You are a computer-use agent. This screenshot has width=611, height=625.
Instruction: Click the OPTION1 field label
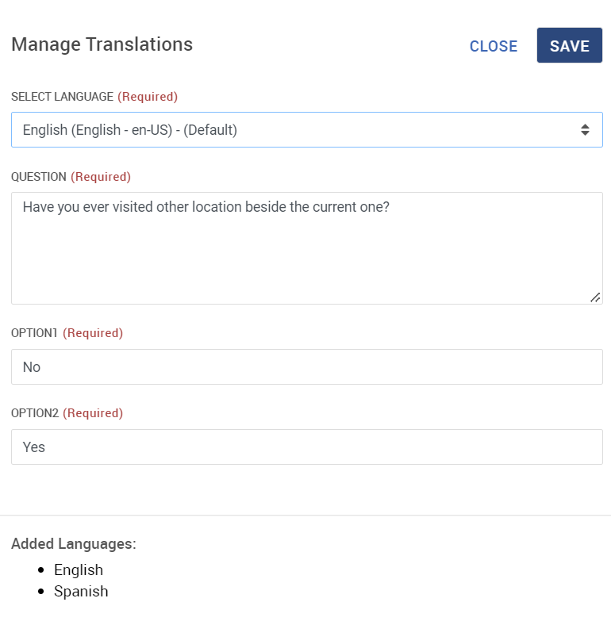pyautogui.click(x=34, y=333)
